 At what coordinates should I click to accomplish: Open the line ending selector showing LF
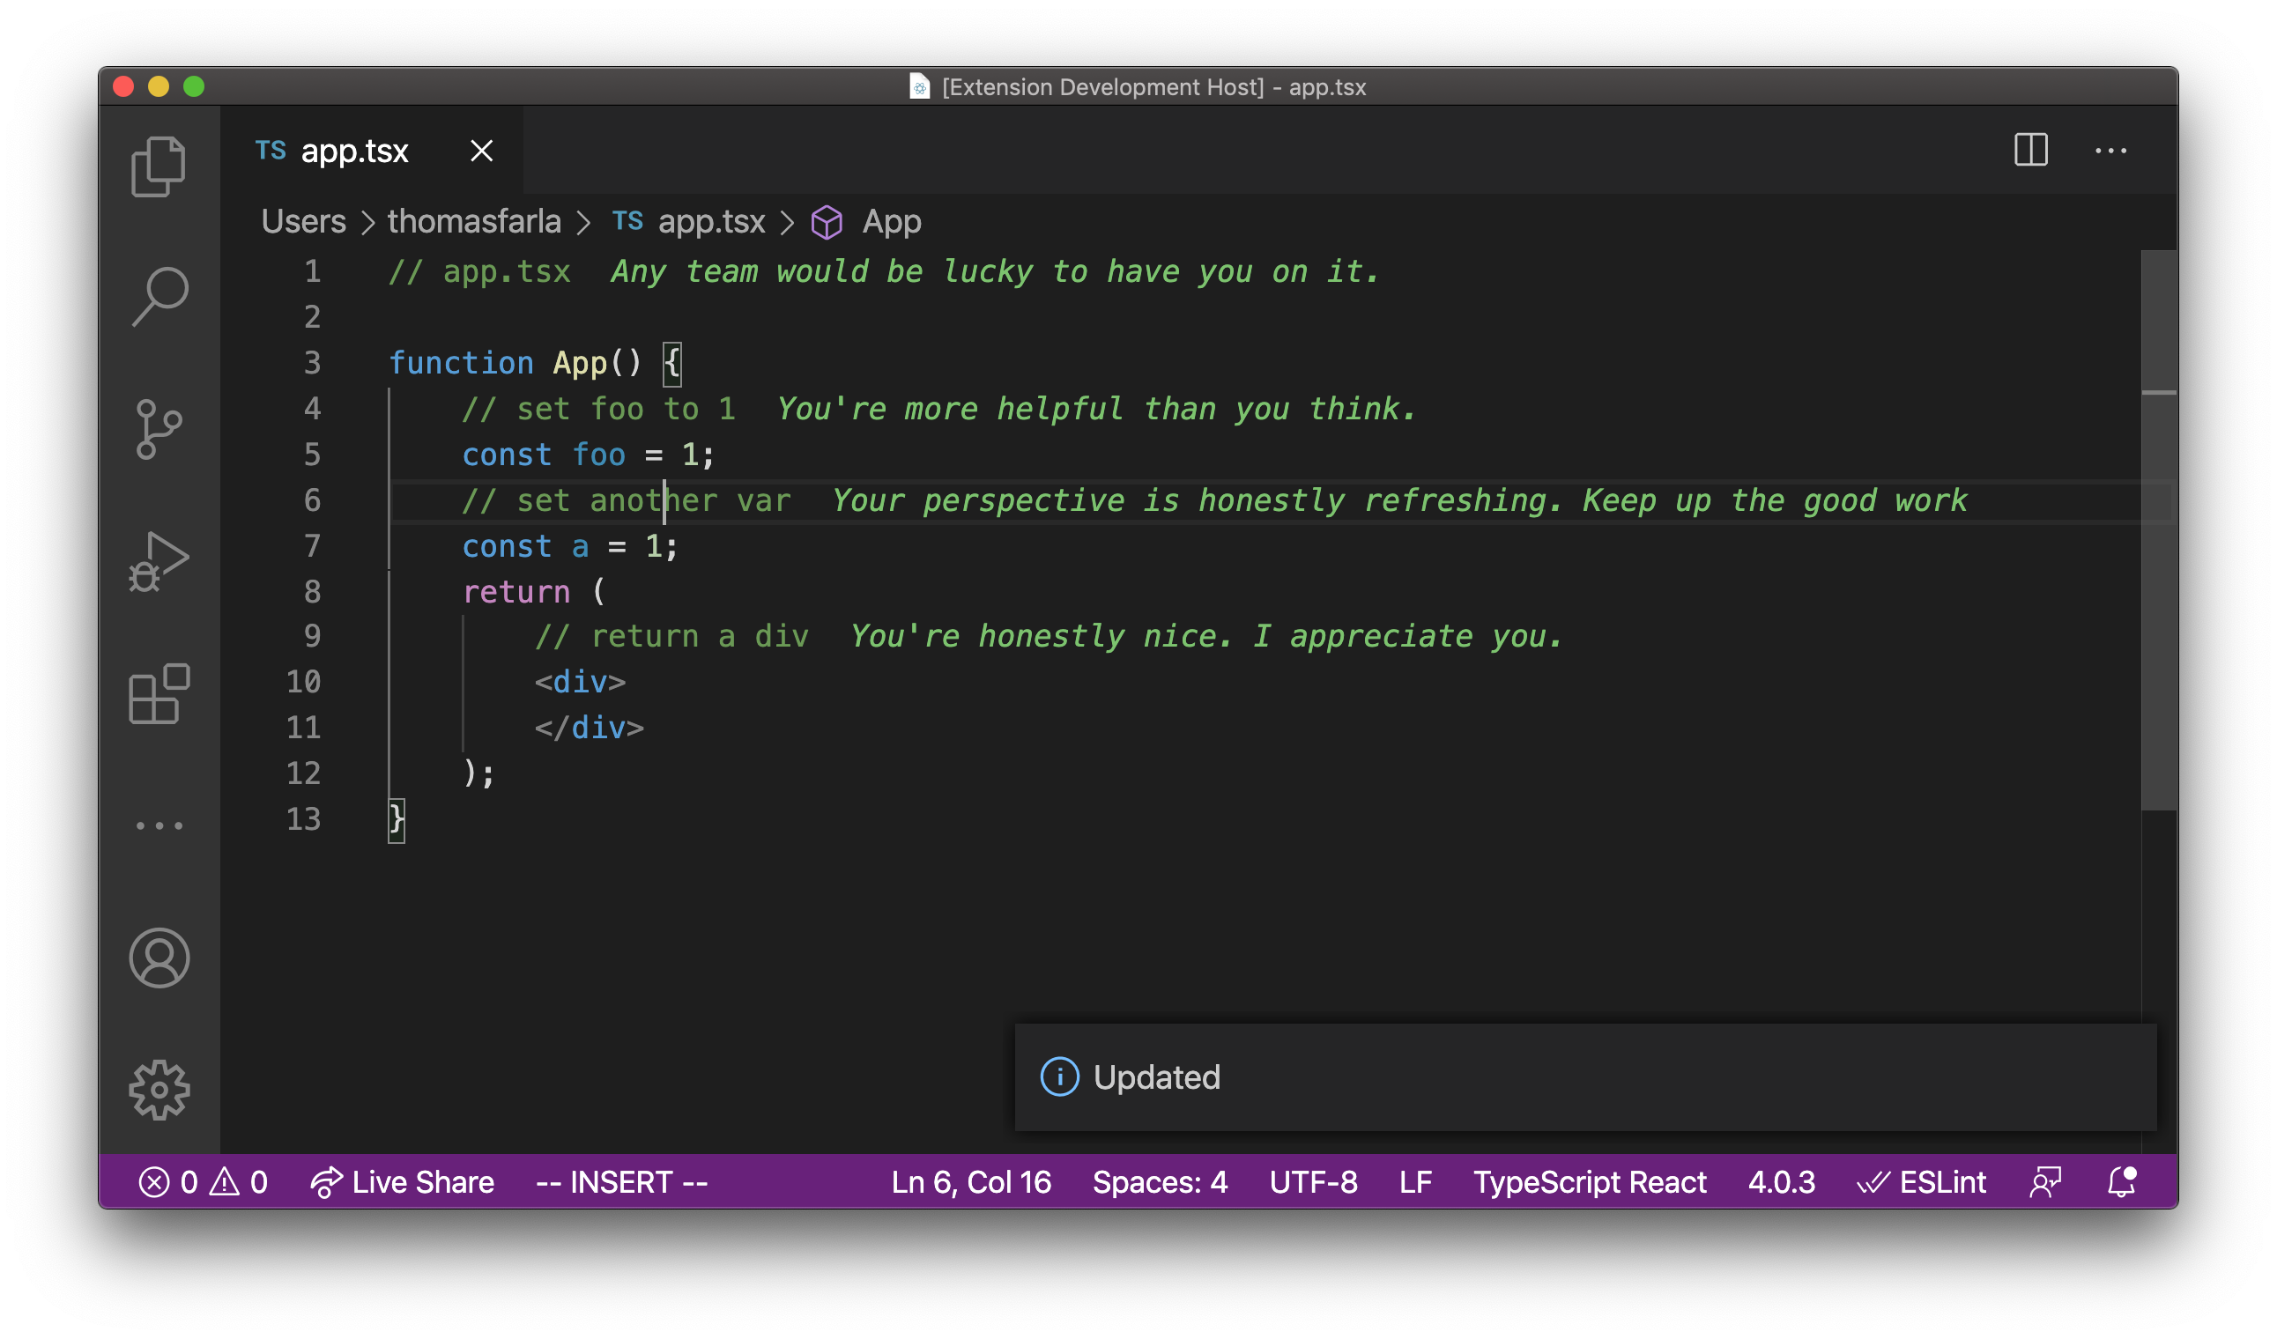(x=1415, y=1182)
